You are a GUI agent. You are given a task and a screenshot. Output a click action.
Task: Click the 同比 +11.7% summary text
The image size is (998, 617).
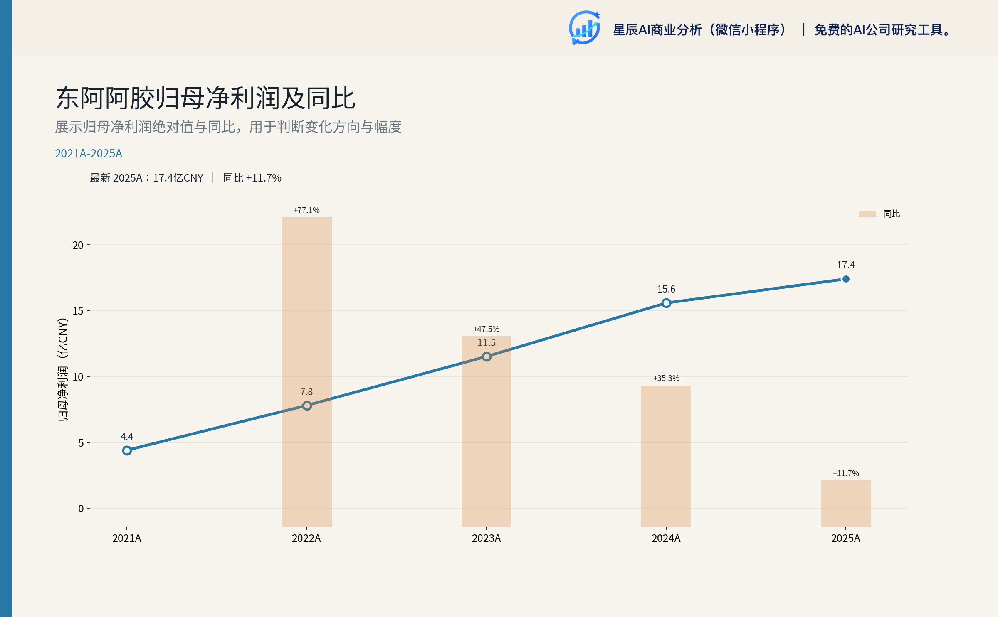coord(252,178)
